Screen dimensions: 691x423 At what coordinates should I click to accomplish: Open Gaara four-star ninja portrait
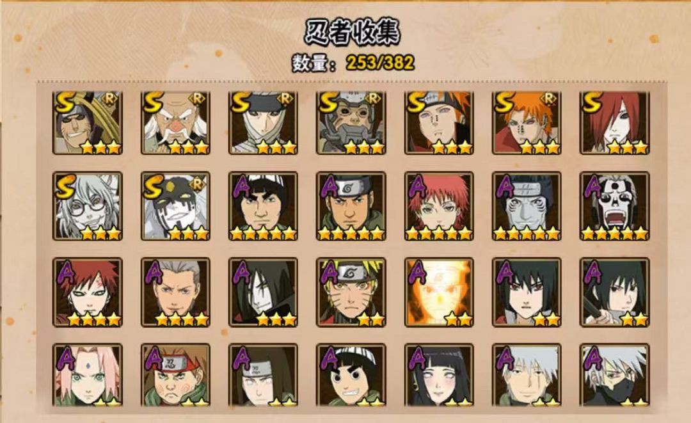87,292
